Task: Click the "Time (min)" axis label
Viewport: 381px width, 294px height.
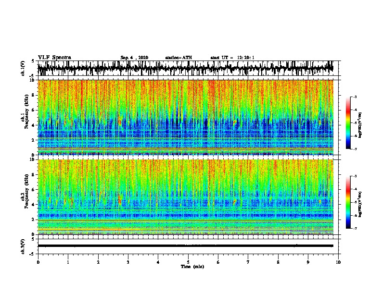Action: tap(192, 267)
